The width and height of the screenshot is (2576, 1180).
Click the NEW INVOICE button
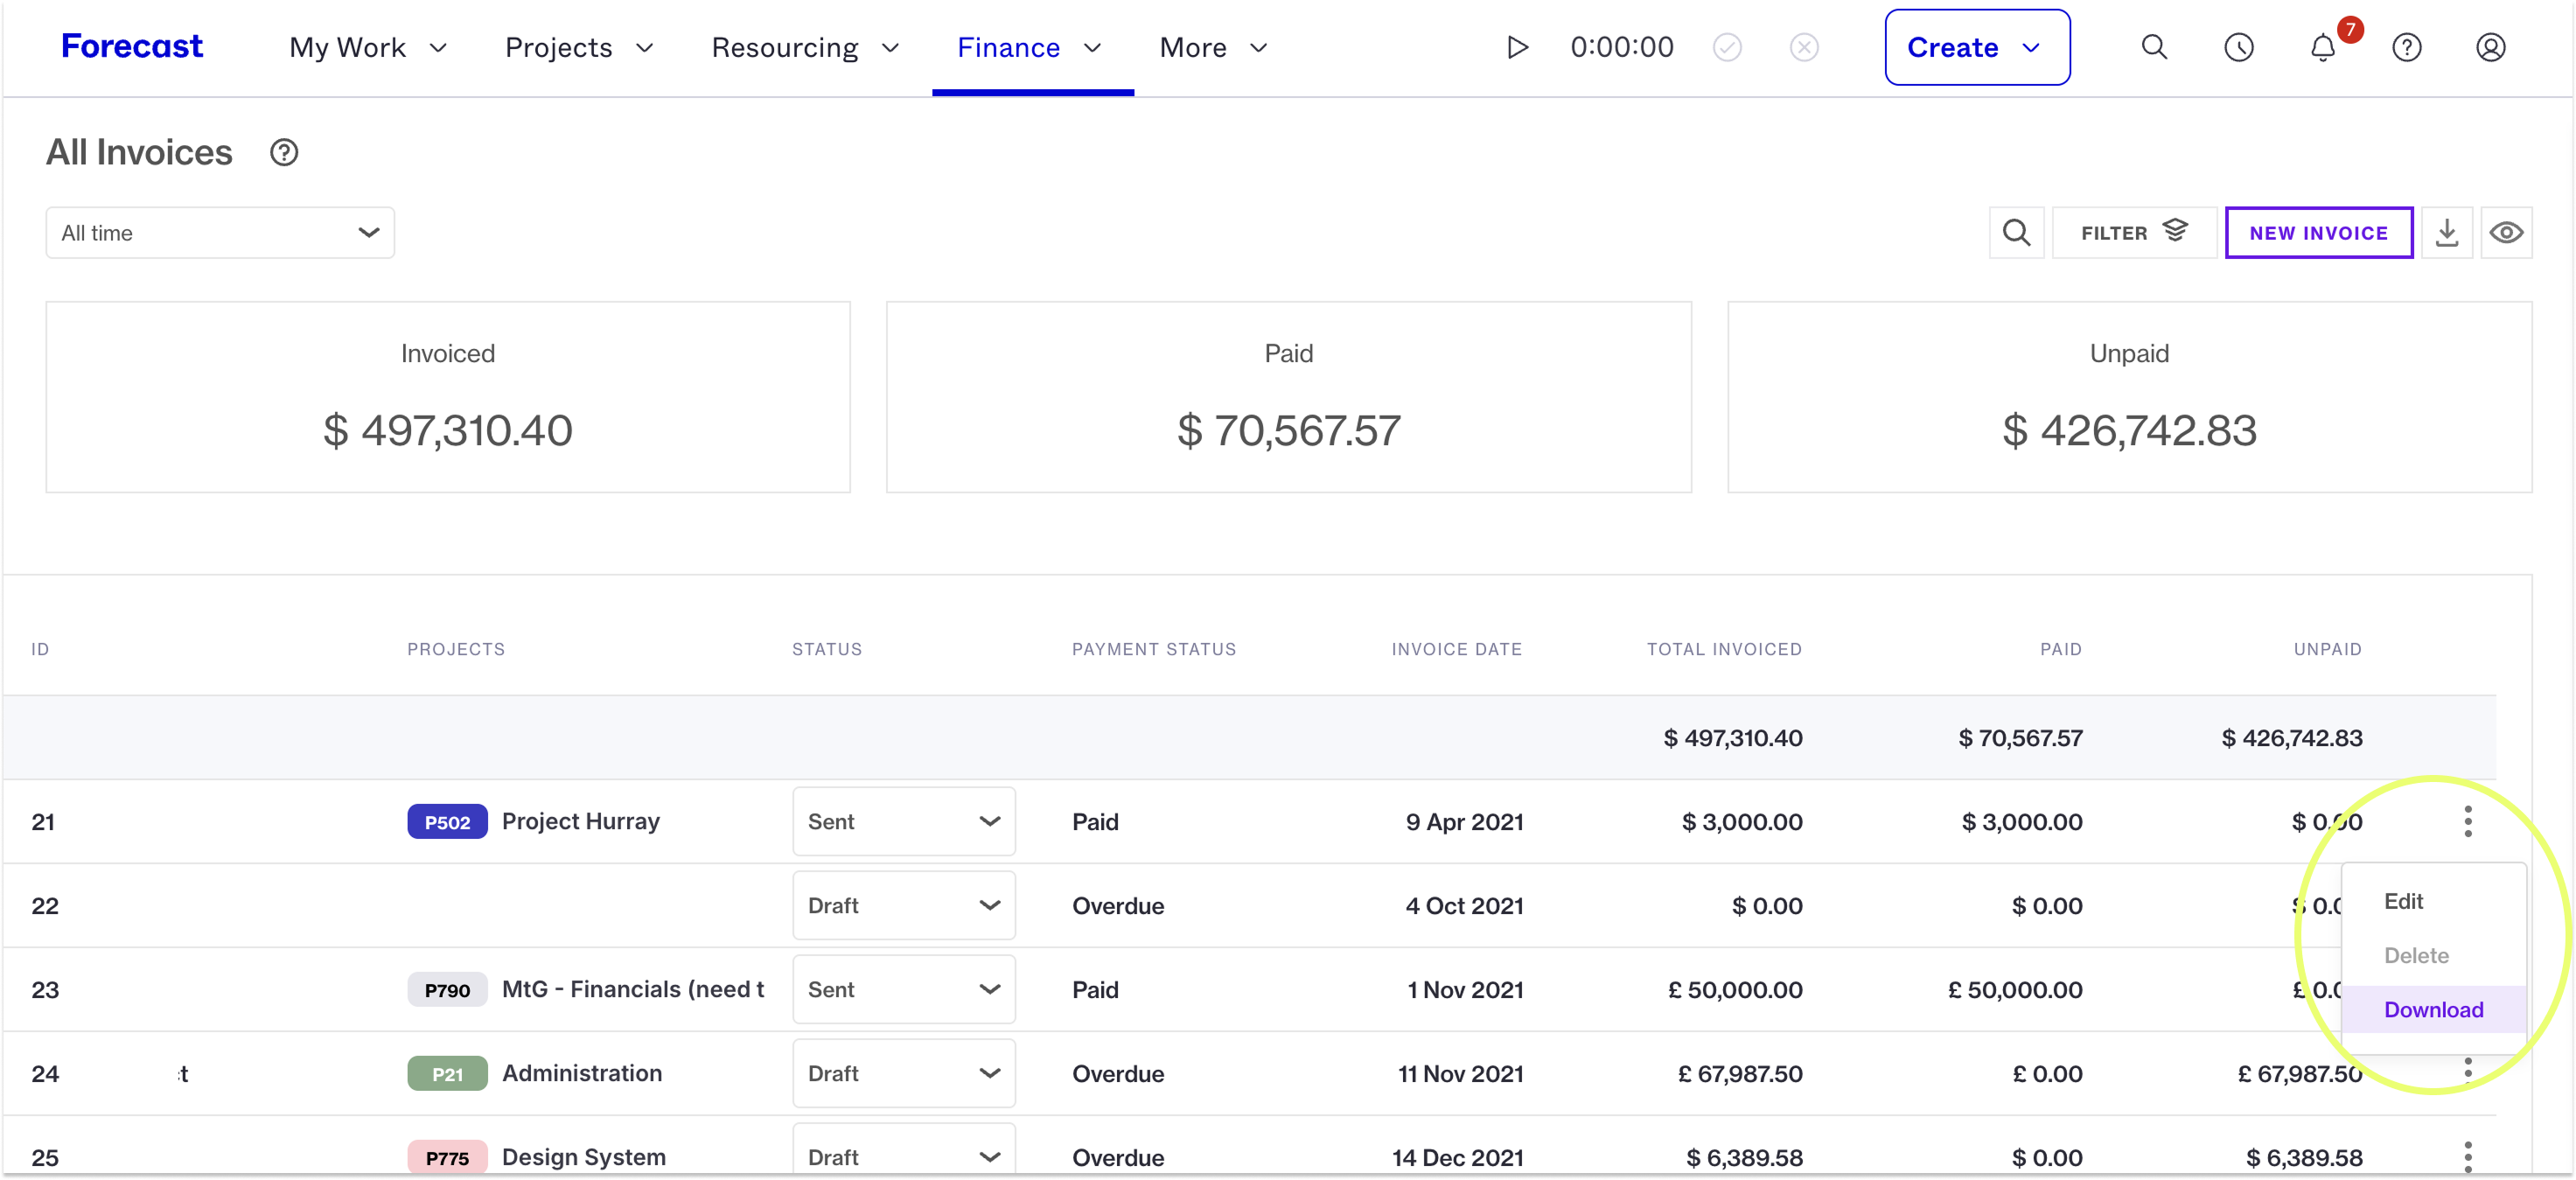point(2319,233)
